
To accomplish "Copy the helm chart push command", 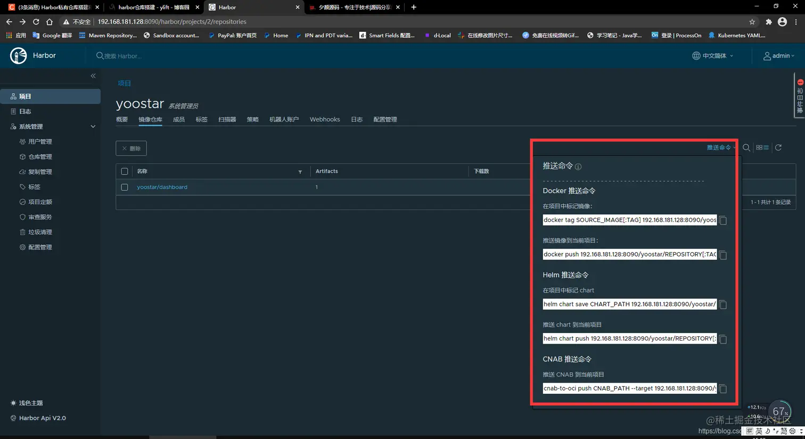I will pos(723,339).
